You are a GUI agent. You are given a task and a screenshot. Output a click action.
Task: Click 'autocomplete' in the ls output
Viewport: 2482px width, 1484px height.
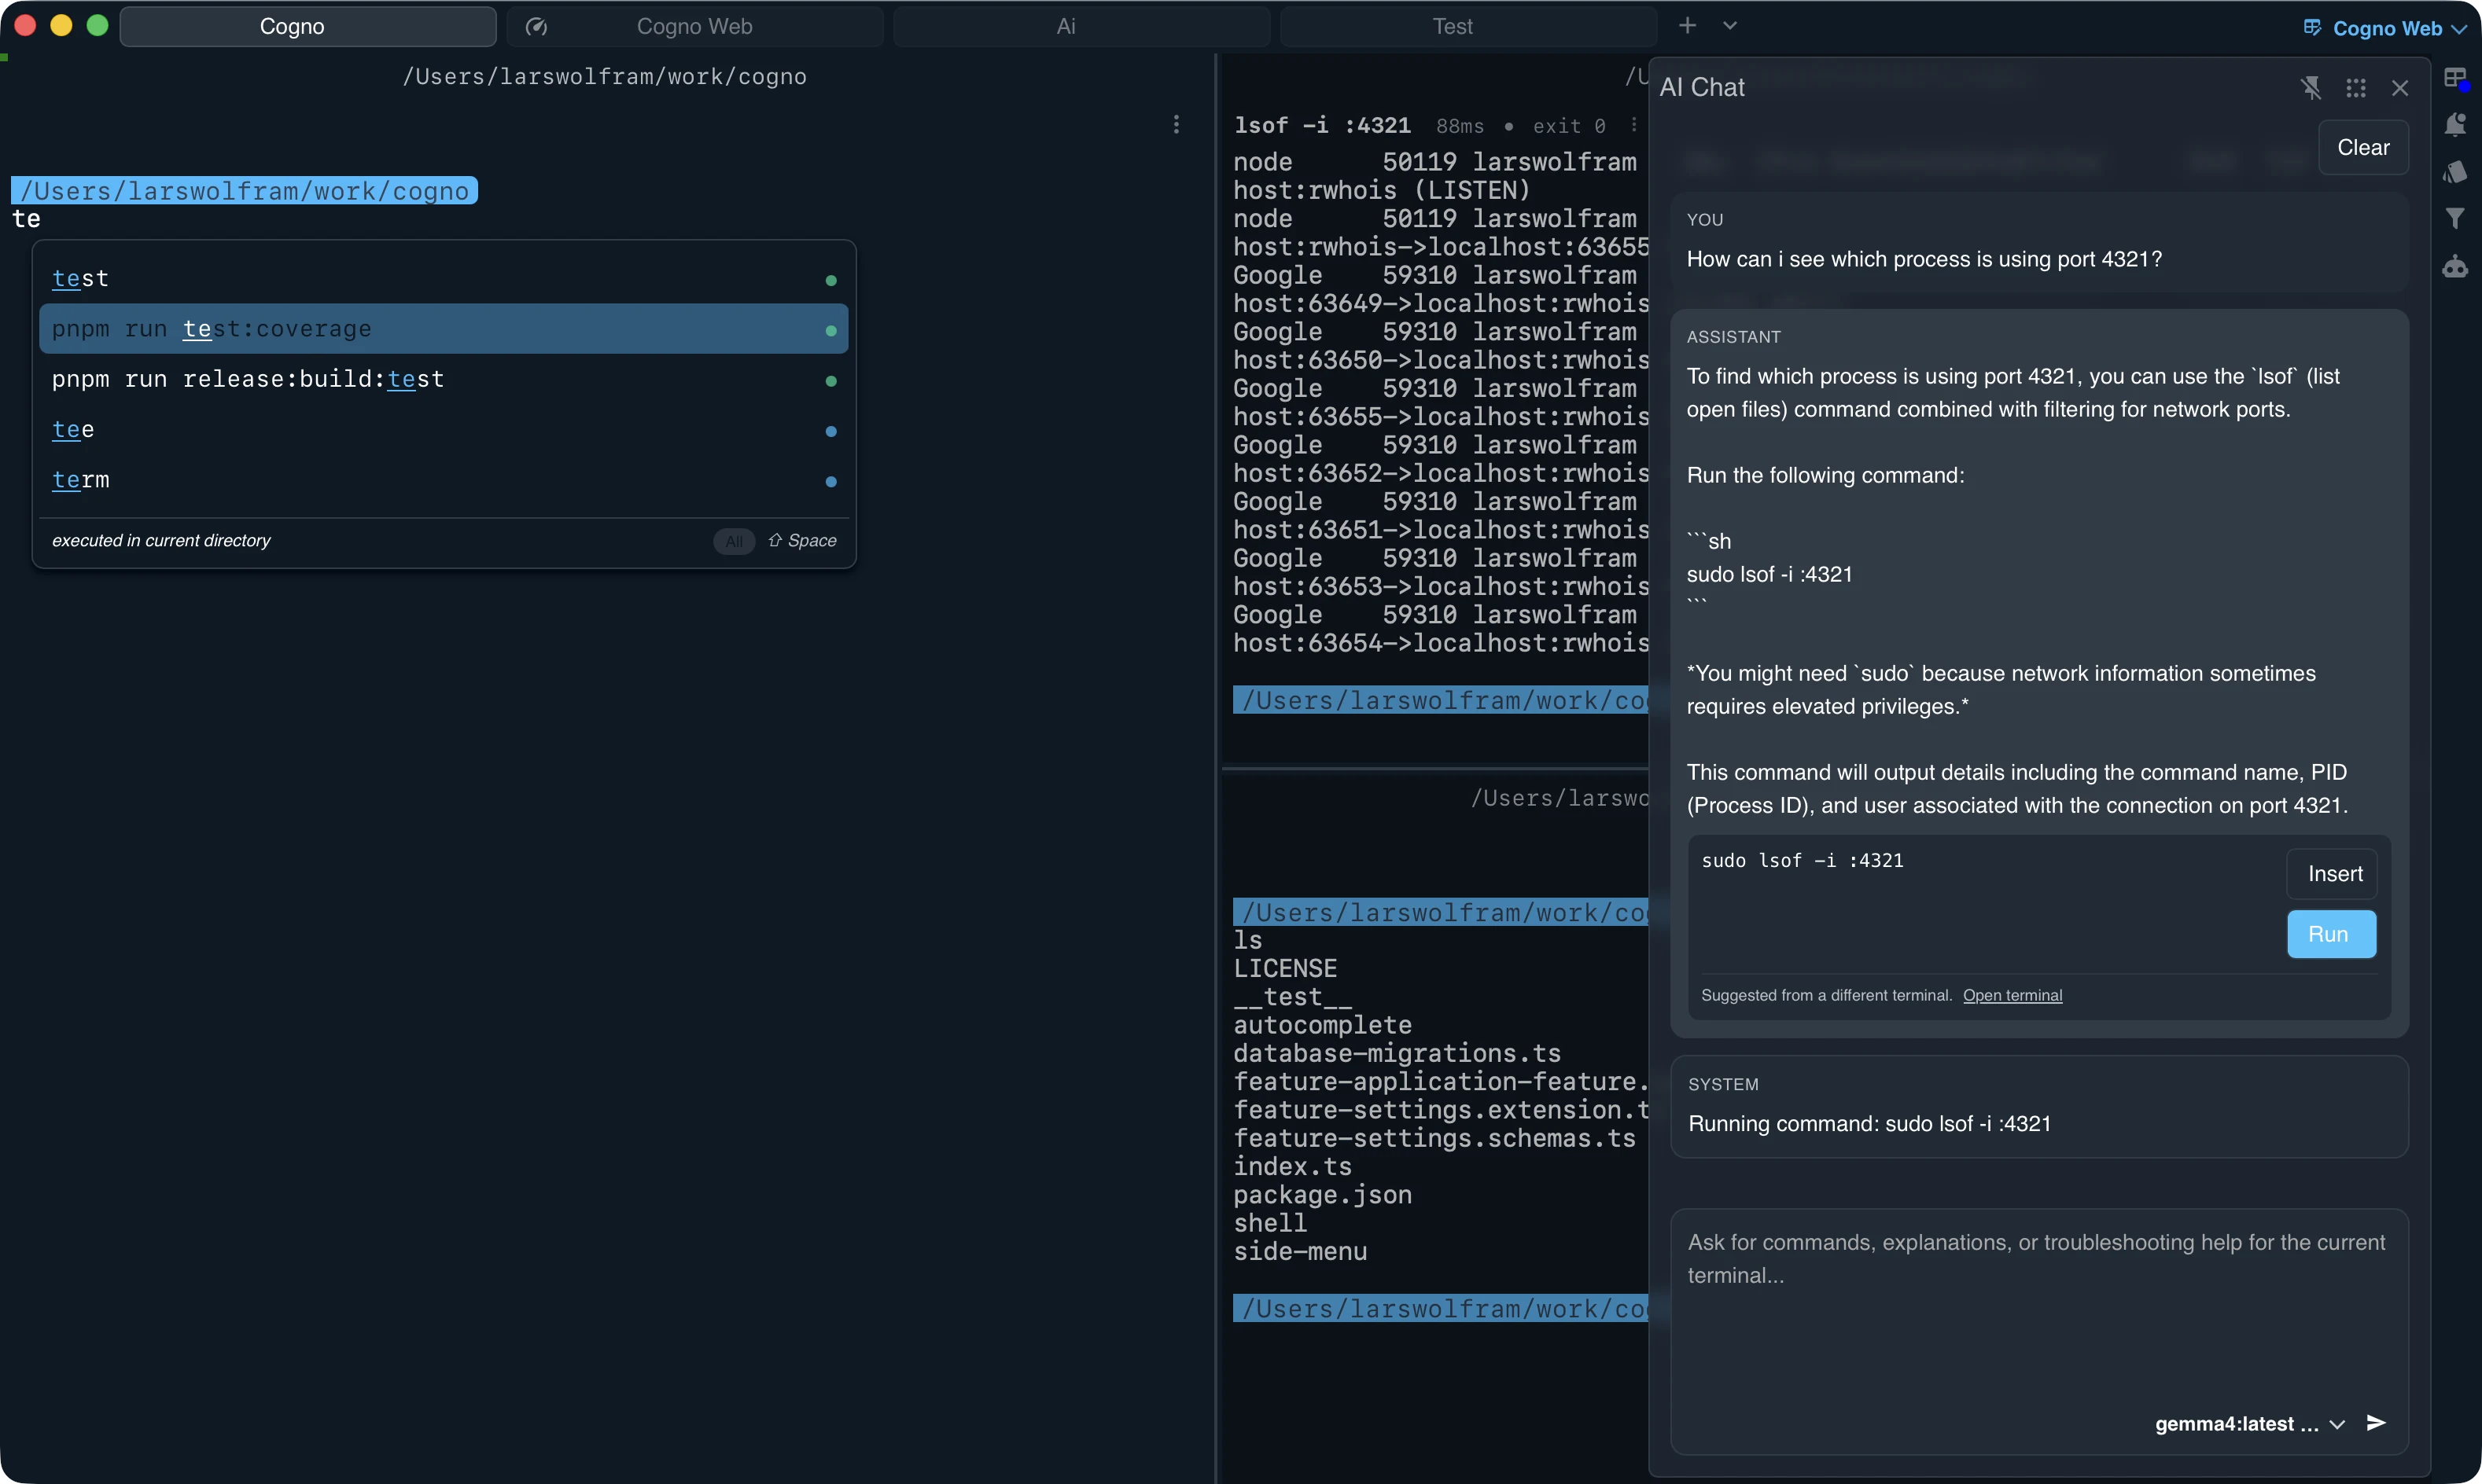pyautogui.click(x=1321, y=1025)
